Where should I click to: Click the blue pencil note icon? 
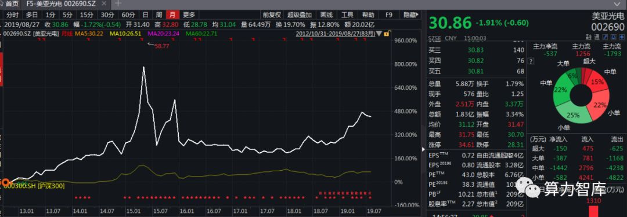click(x=605, y=37)
